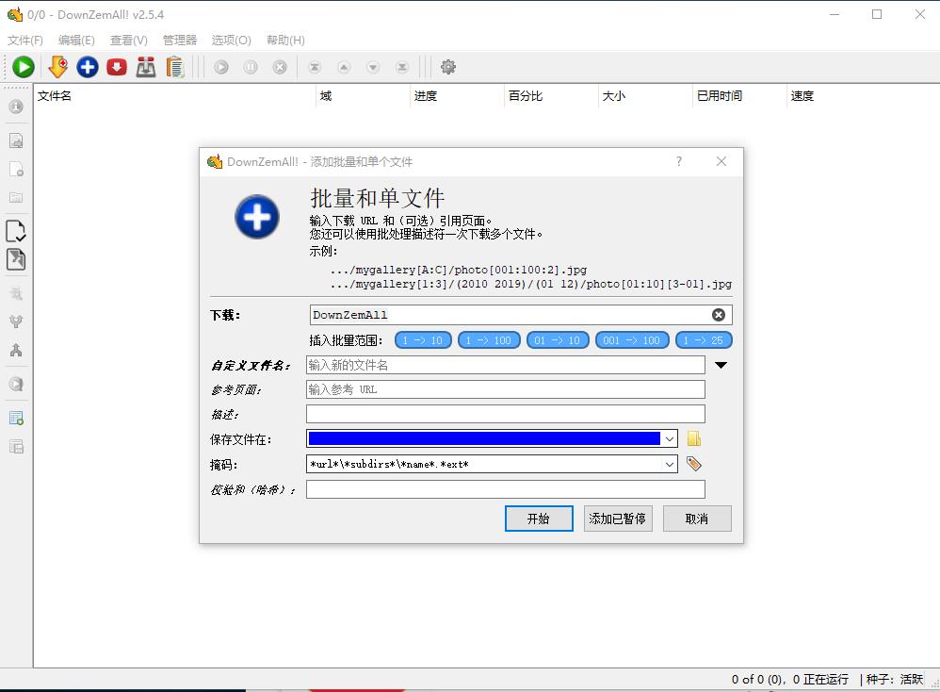Click the torn document sidebar icon
Viewport: 940px width, 692px height.
click(x=16, y=259)
